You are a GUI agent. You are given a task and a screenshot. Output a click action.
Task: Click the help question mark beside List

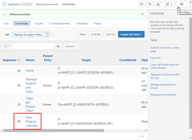pyautogui.click(x=52, y=34)
